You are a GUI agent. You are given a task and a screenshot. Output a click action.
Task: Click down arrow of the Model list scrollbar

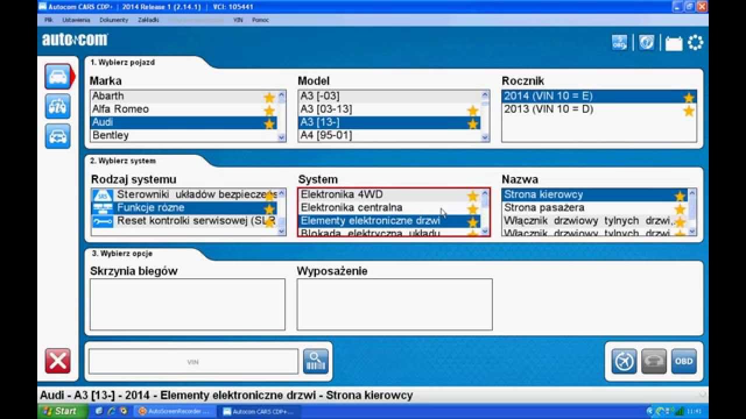coord(485,138)
